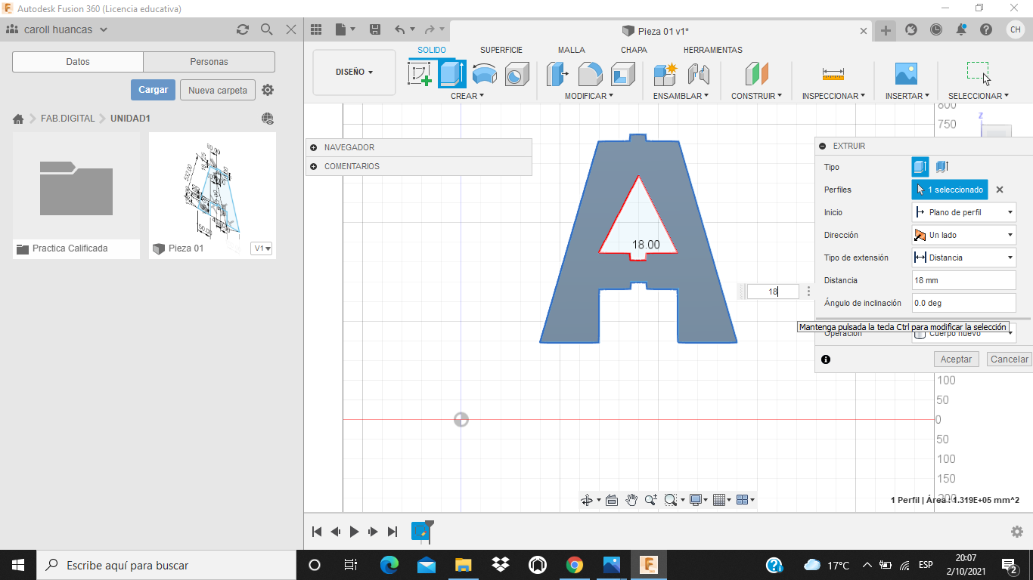The image size is (1033, 580).
Task: Switch to the Personas tab
Action: [x=209, y=62]
